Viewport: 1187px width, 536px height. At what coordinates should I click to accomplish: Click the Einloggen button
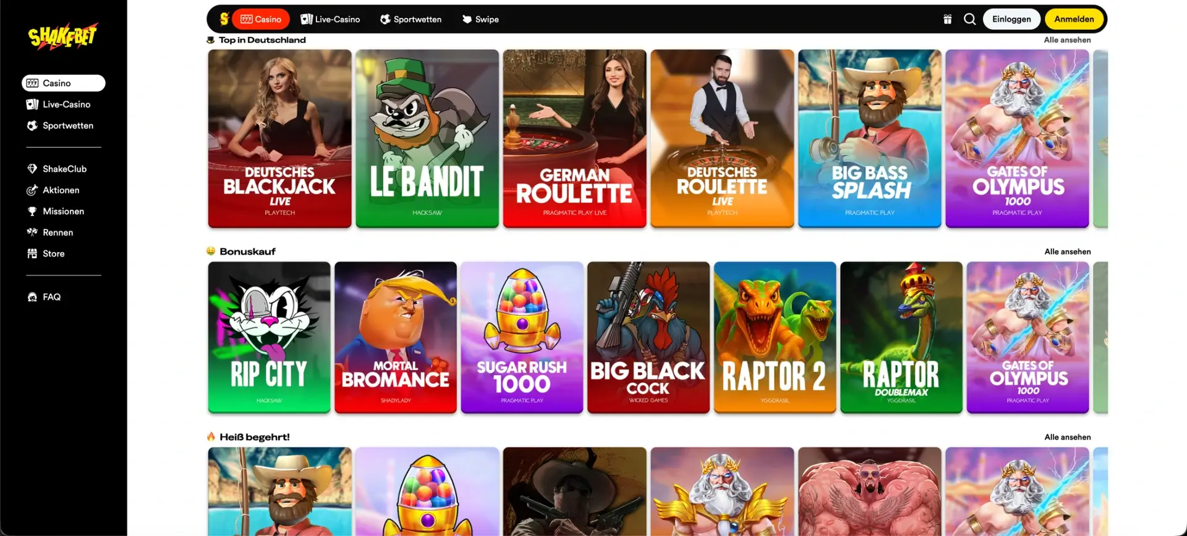1011,19
